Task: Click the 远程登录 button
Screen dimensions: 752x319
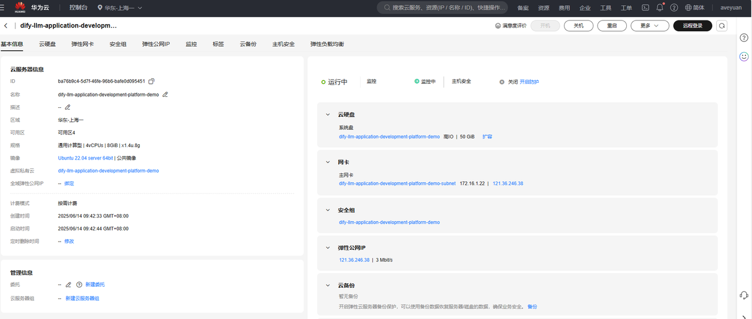Action: pyautogui.click(x=693, y=26)
